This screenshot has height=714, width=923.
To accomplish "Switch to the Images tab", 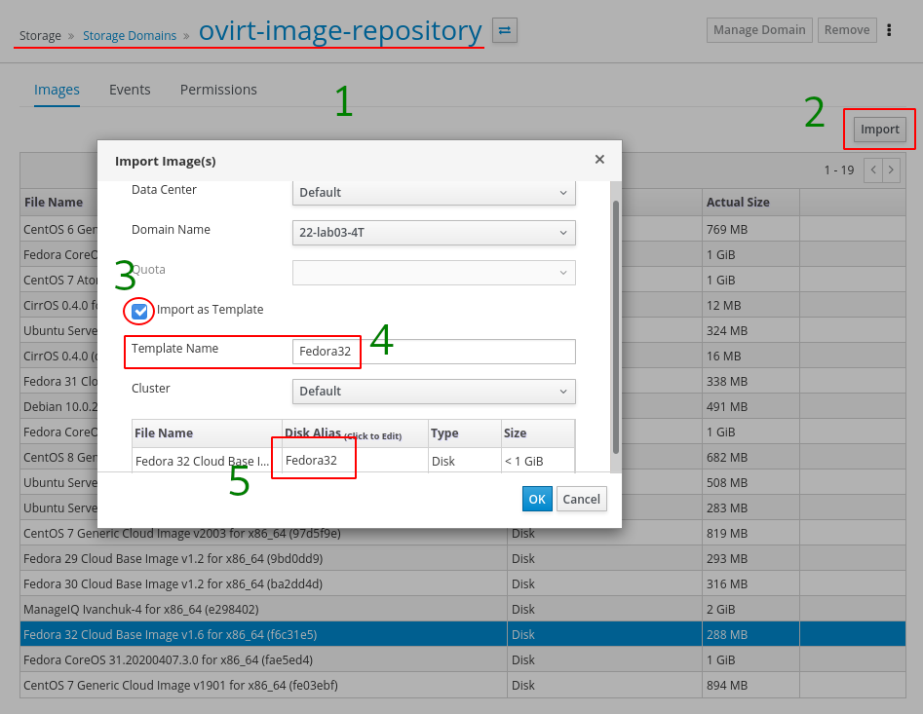I will point(57,90).
